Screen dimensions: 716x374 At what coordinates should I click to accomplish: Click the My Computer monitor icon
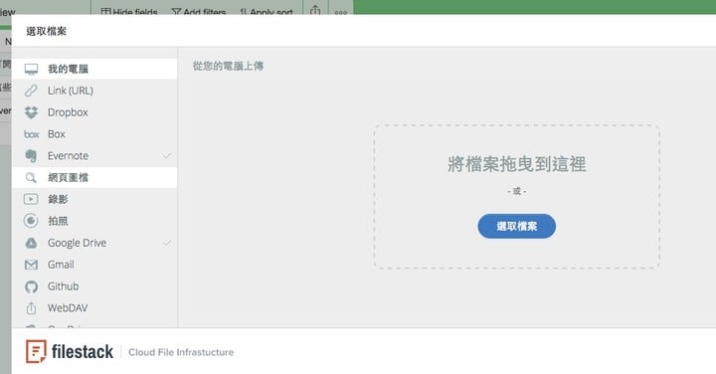click(x=31, y=69)
